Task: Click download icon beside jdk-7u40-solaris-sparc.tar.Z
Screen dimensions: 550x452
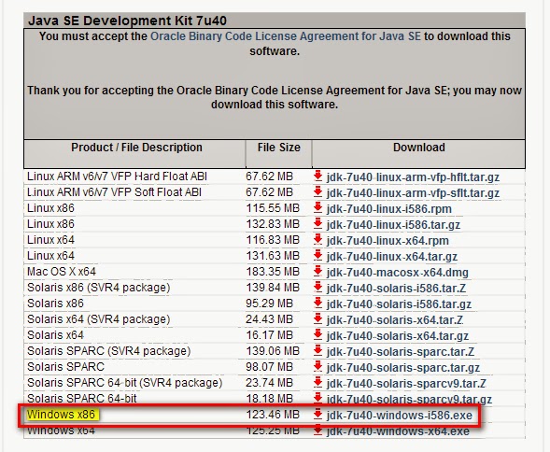Action: pos(317,350)
